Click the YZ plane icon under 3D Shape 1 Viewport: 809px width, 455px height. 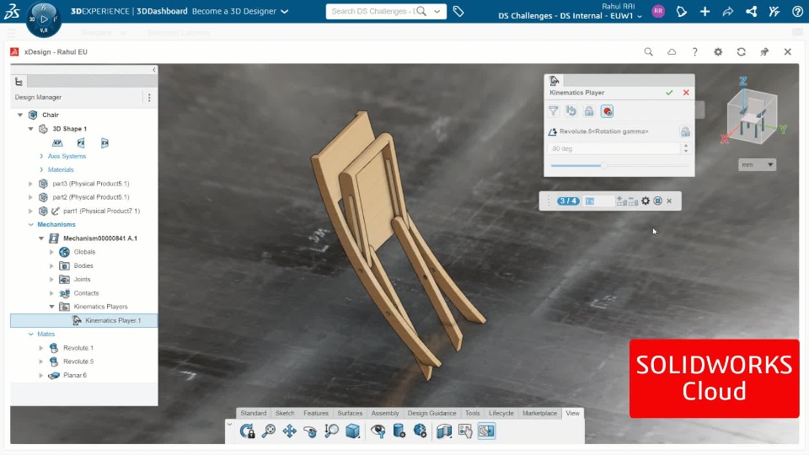[81, 143]
